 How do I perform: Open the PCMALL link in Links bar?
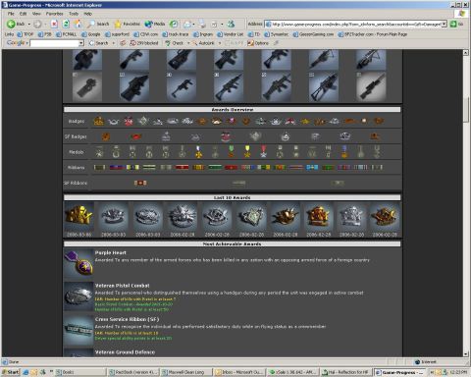coord(67,34)
